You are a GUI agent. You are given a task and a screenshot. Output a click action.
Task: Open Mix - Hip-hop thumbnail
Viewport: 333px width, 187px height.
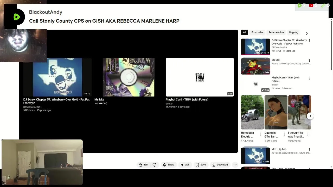pyautogui.click(x=255, y=156)
